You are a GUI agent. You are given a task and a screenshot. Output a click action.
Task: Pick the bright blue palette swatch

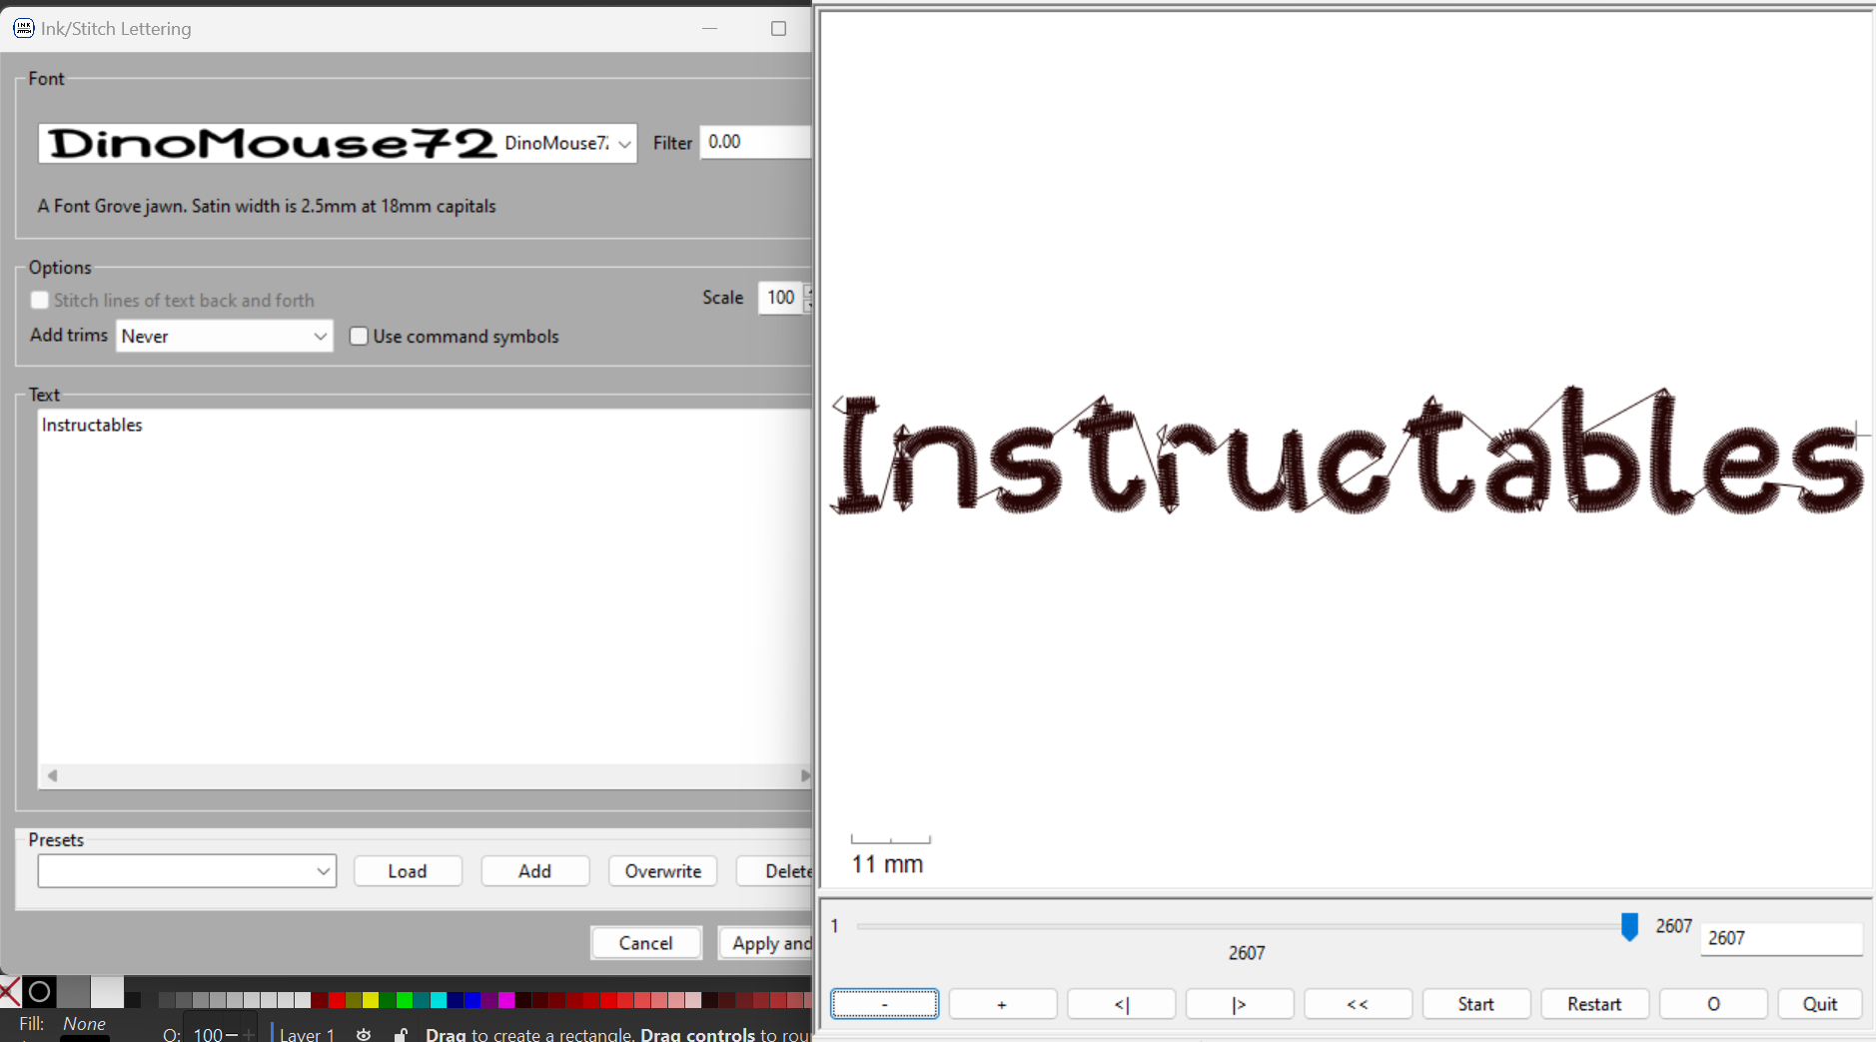pyautogui.click(x=472, y=1000)
